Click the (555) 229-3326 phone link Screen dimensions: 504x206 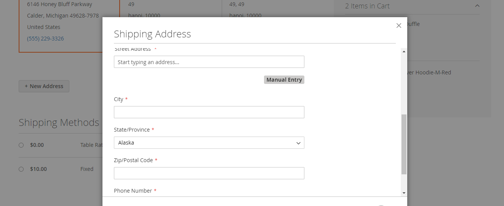pos(45,39)
